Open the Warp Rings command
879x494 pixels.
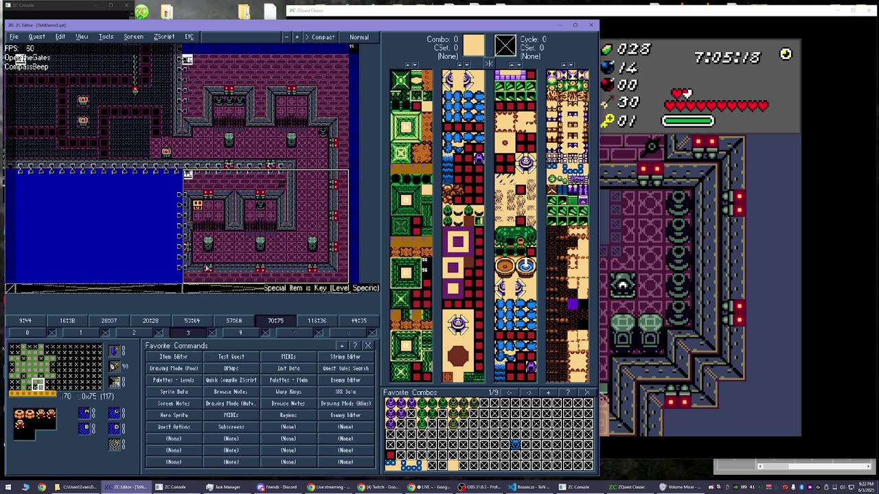click(x=288, y=392)
